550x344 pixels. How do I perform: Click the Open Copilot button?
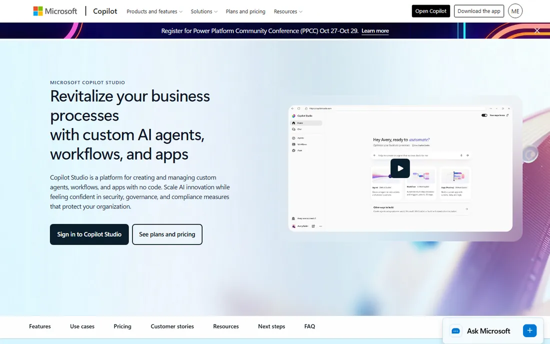430,11
